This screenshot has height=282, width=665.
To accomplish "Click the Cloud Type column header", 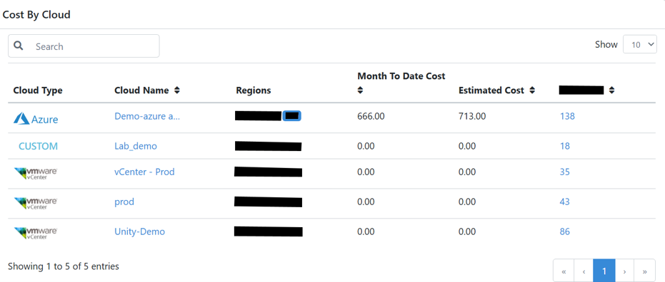I will pos(38,90).
